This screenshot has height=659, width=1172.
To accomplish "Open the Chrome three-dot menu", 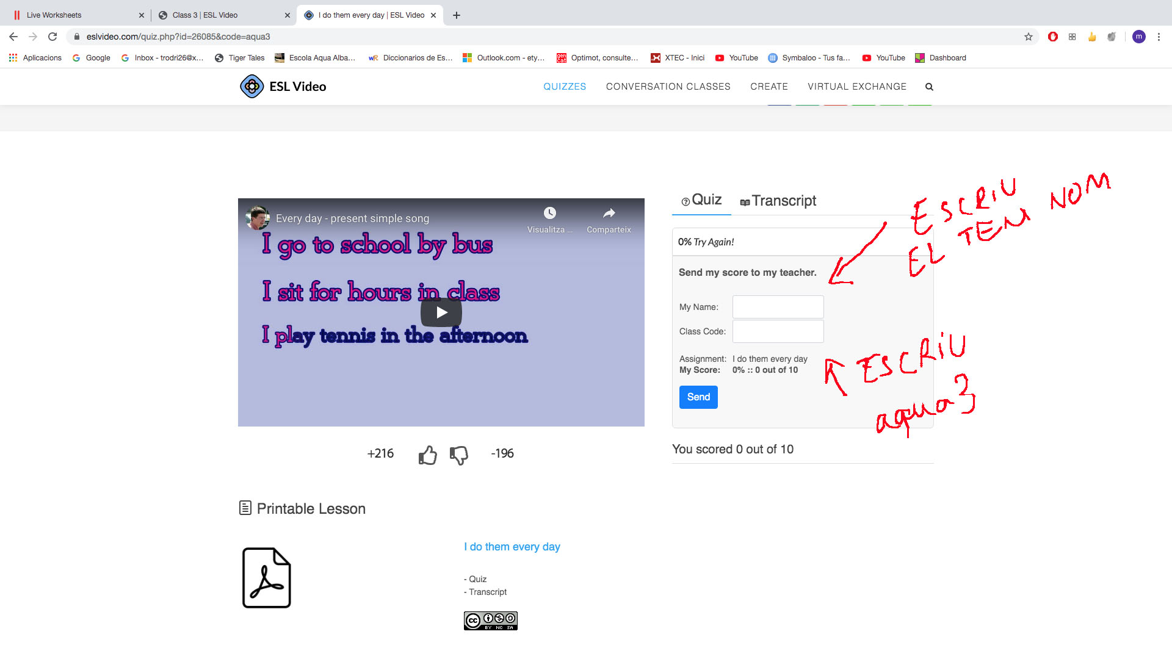I will (x=1159, y=37).
